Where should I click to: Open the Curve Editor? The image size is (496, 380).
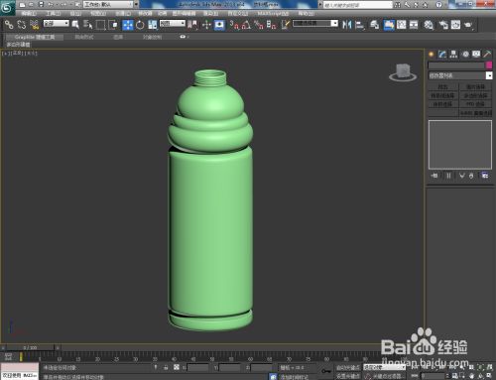402,25
